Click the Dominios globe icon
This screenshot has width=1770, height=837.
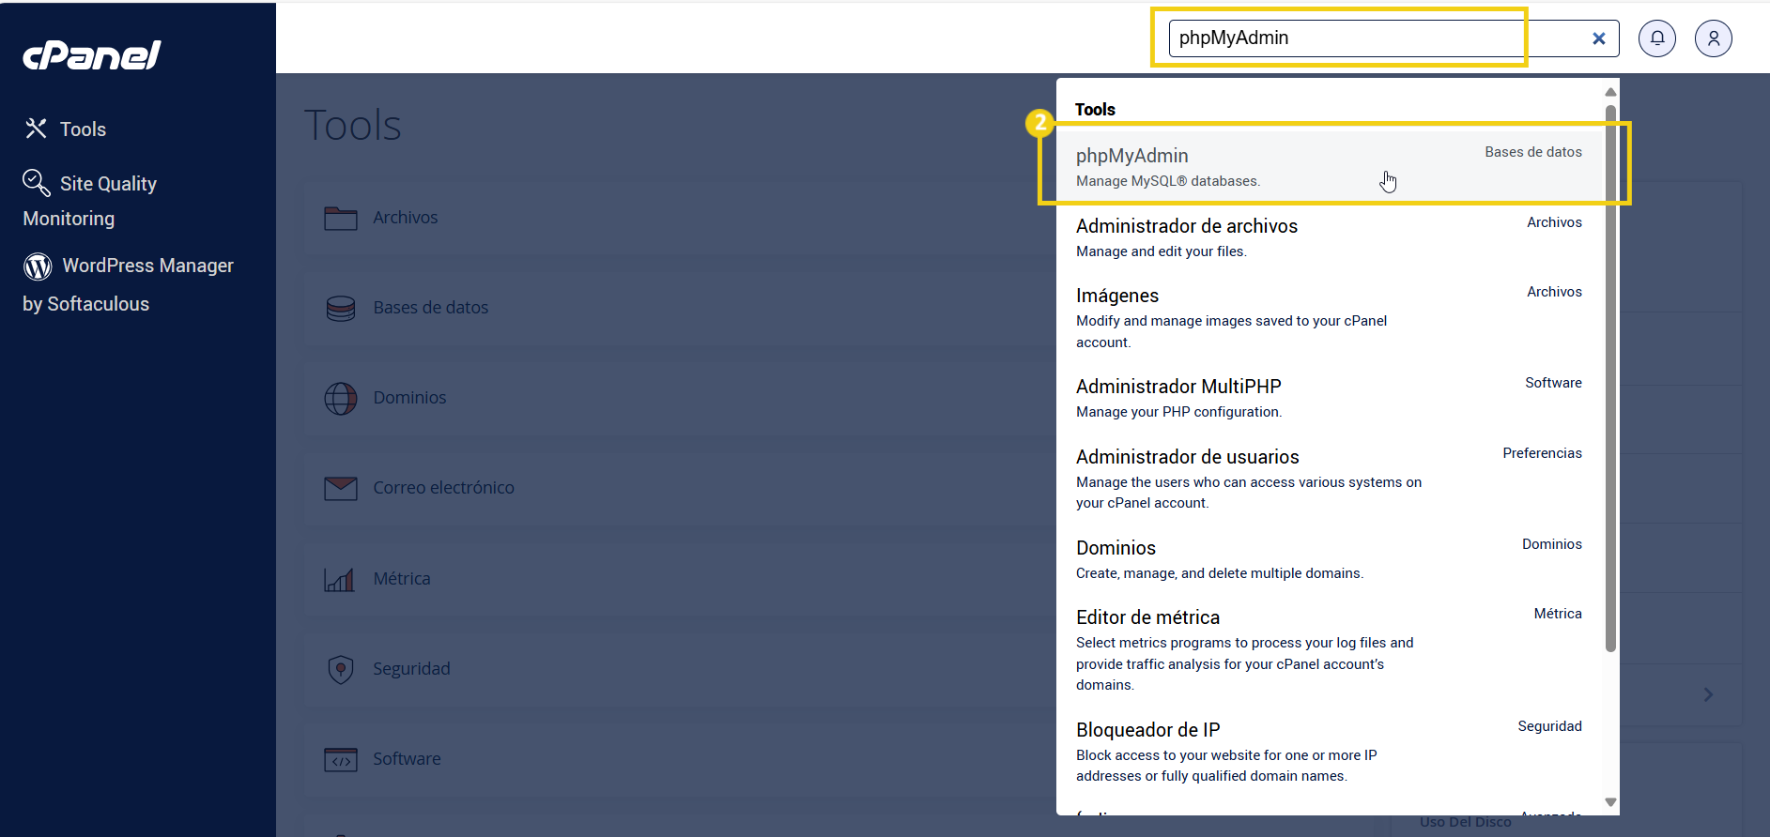[x=340, y=398]
